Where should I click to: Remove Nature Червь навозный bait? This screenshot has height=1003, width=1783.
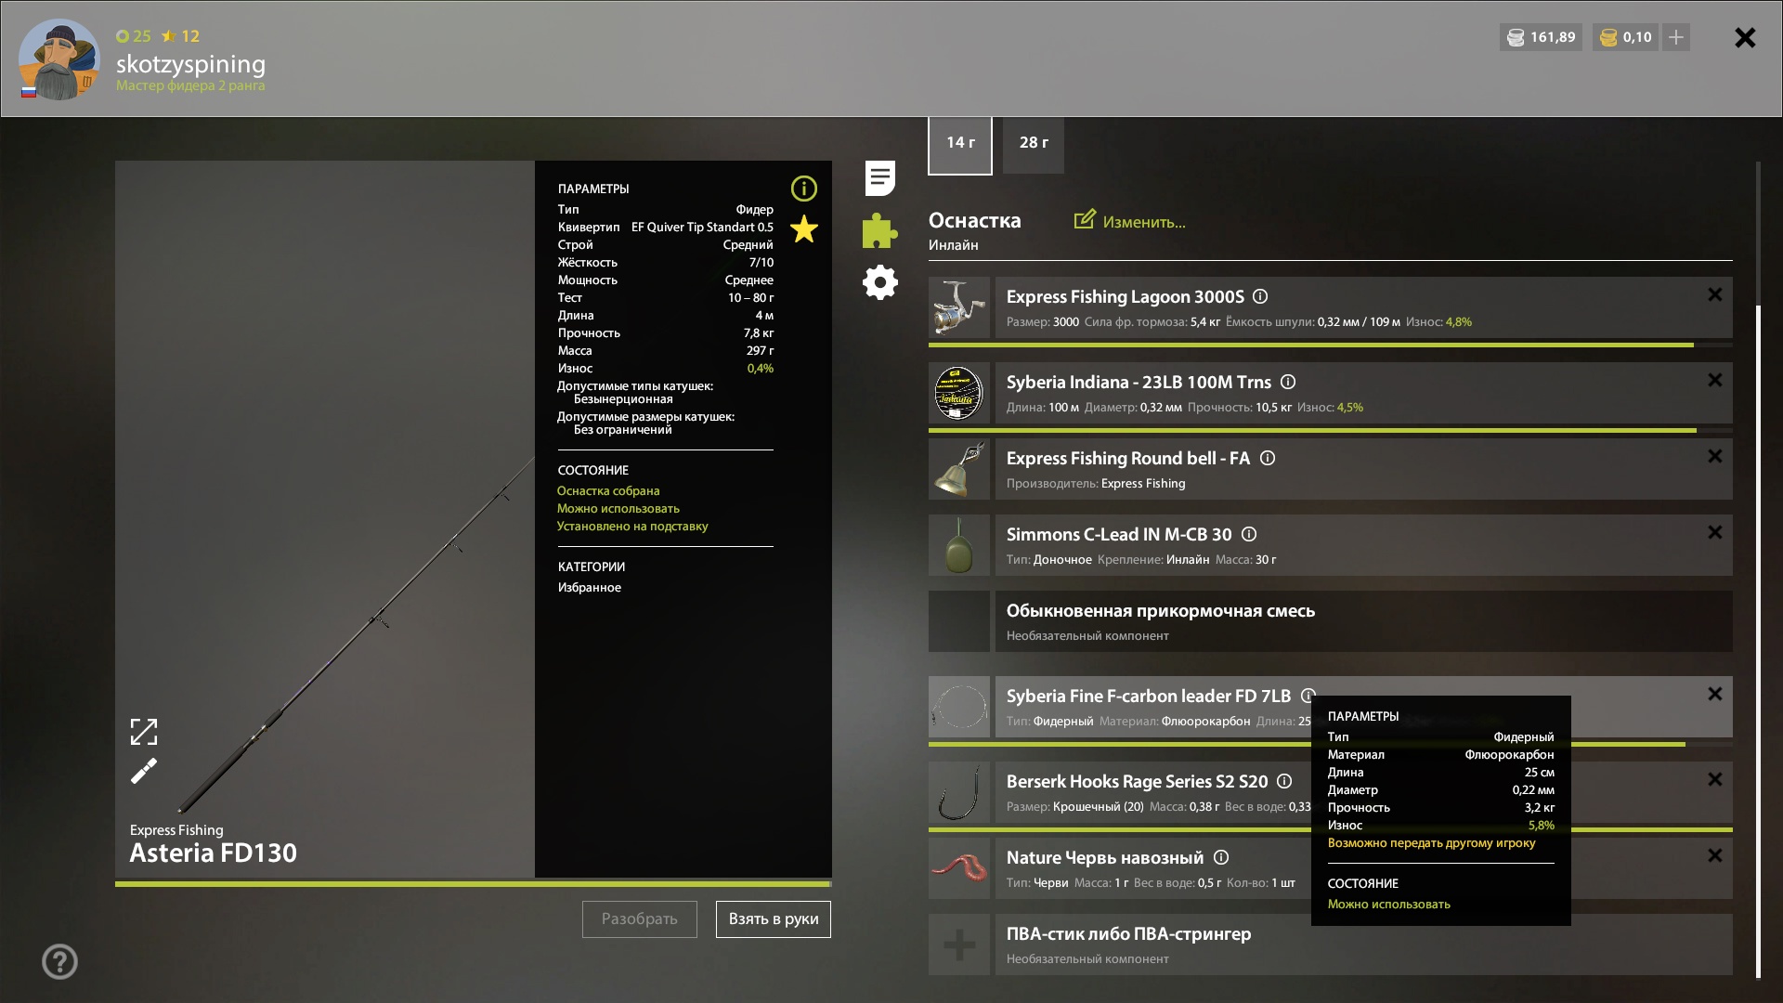(x=1714, y=855)
